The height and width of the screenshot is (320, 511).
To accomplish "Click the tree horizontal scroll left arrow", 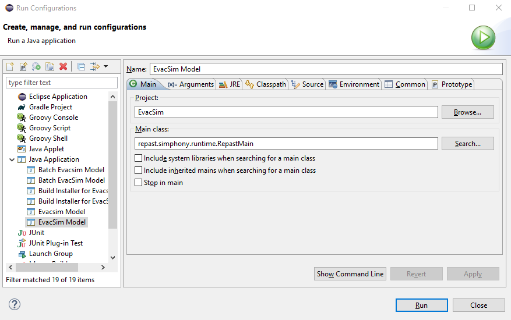I will click(10, 267).
